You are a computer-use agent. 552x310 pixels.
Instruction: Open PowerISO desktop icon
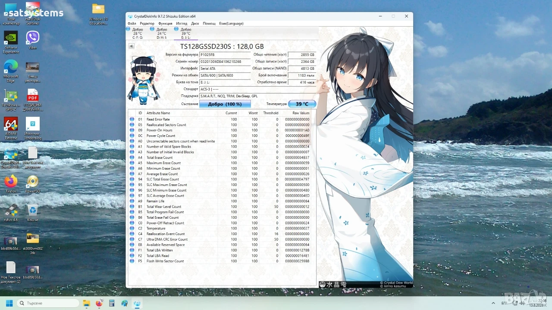coord(32,184)
